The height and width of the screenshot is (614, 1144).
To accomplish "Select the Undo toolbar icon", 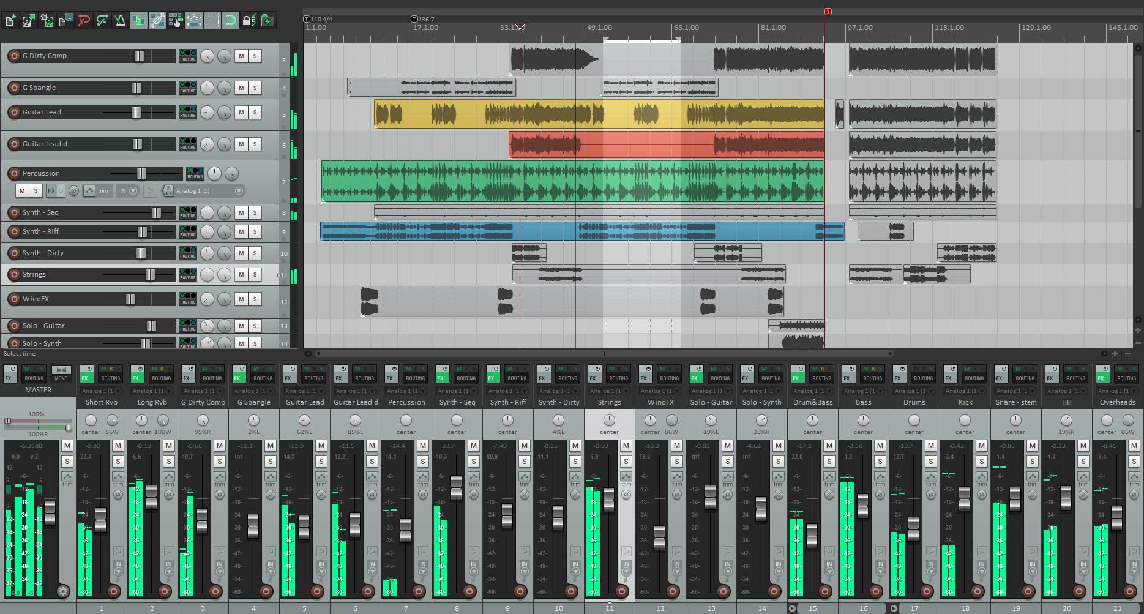I will tap(84, 20).
